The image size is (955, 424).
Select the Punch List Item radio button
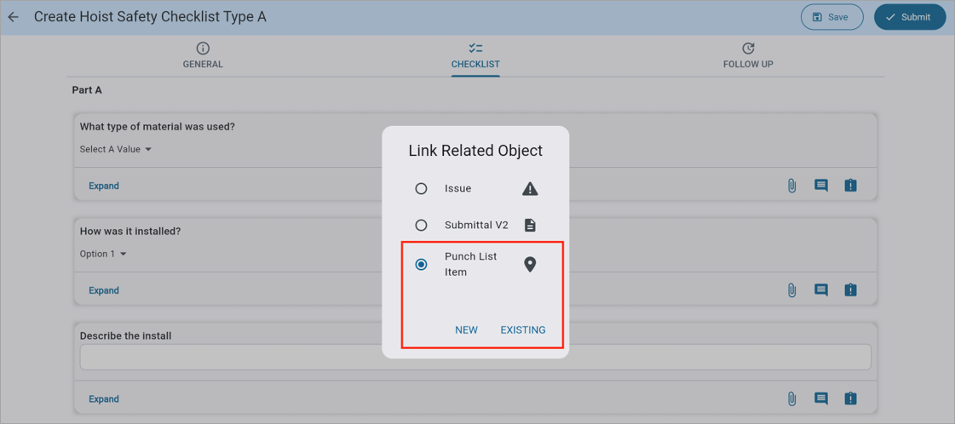[421, 264]
